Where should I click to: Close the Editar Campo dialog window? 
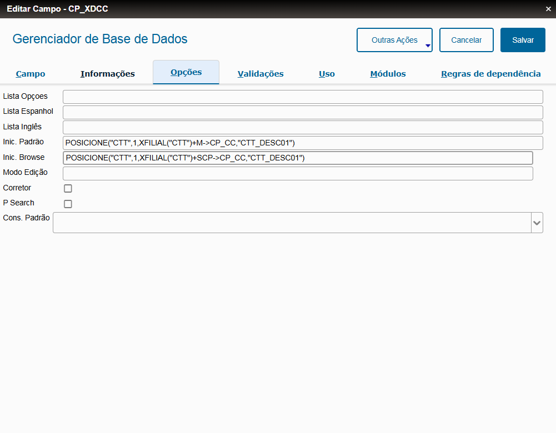tap(548, 9)
